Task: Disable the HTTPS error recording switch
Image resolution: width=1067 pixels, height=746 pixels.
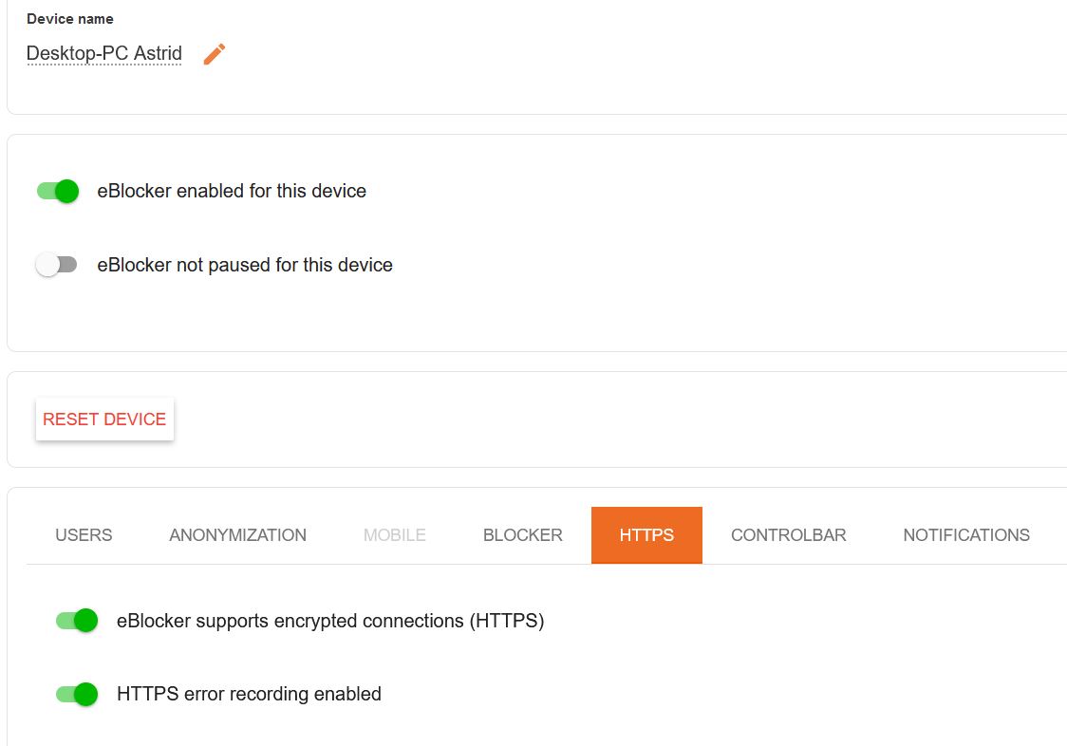Action: (77, 694)
